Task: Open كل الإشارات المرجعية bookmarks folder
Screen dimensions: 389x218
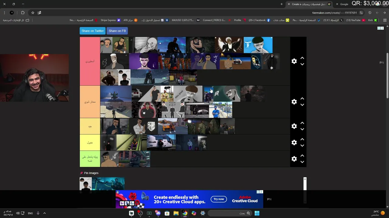Action: [16, 20]
